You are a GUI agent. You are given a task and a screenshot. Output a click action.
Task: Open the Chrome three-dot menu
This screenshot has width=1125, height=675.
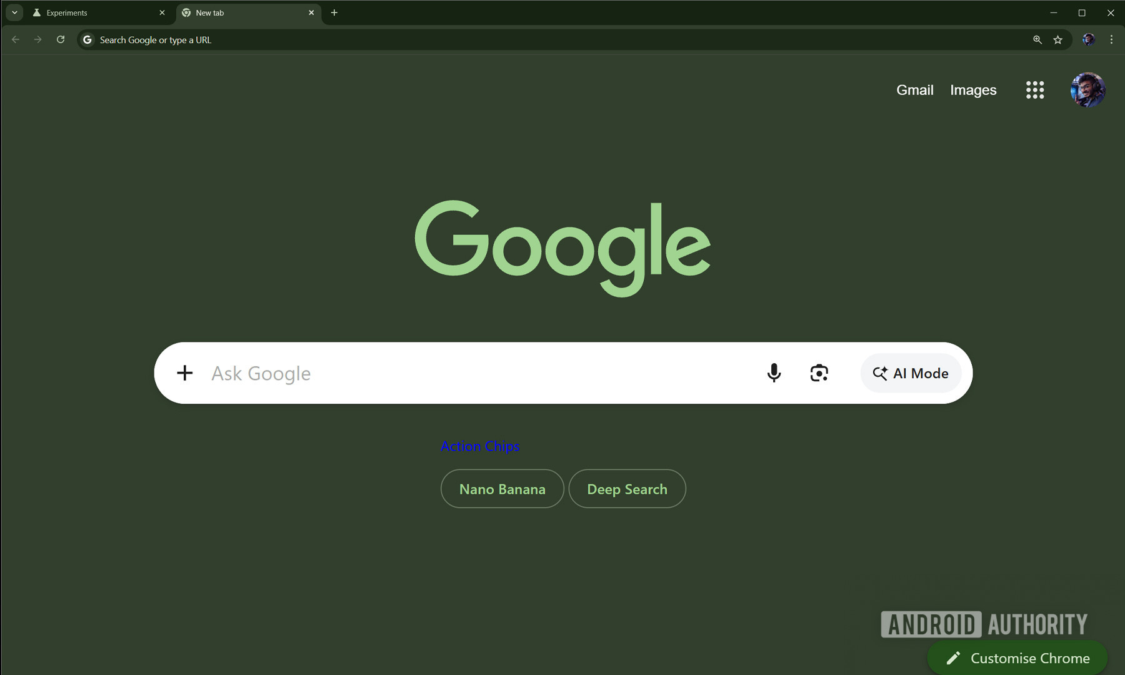[x=1111, y=39]
